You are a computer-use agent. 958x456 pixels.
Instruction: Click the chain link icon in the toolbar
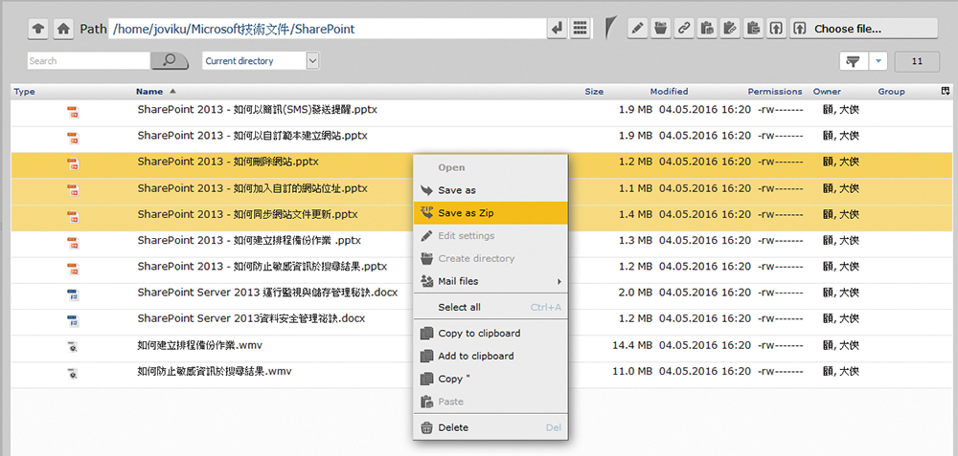(x=684, y=29)
